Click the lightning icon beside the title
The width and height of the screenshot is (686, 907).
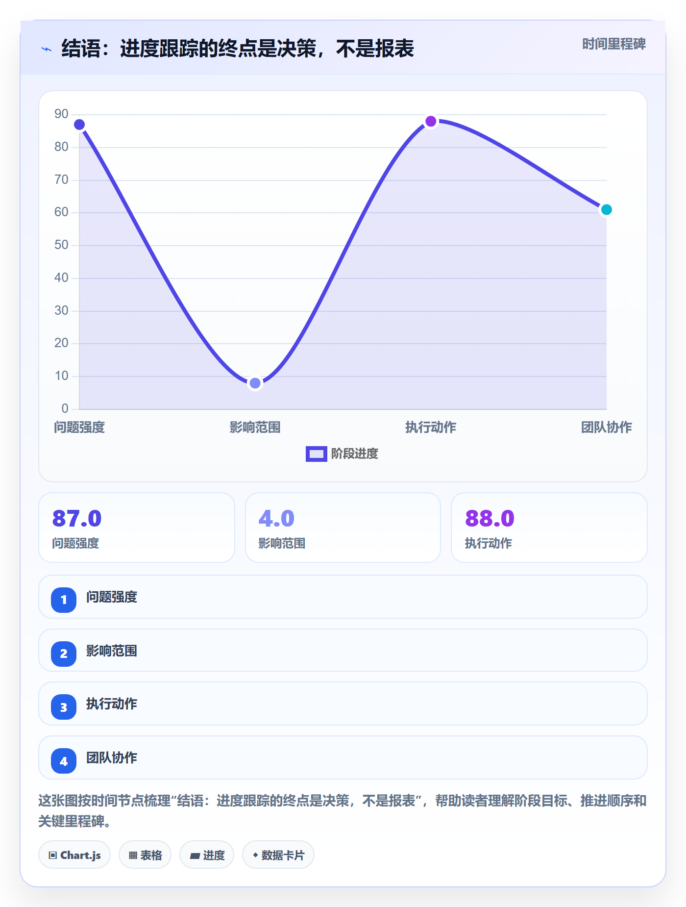47,49
